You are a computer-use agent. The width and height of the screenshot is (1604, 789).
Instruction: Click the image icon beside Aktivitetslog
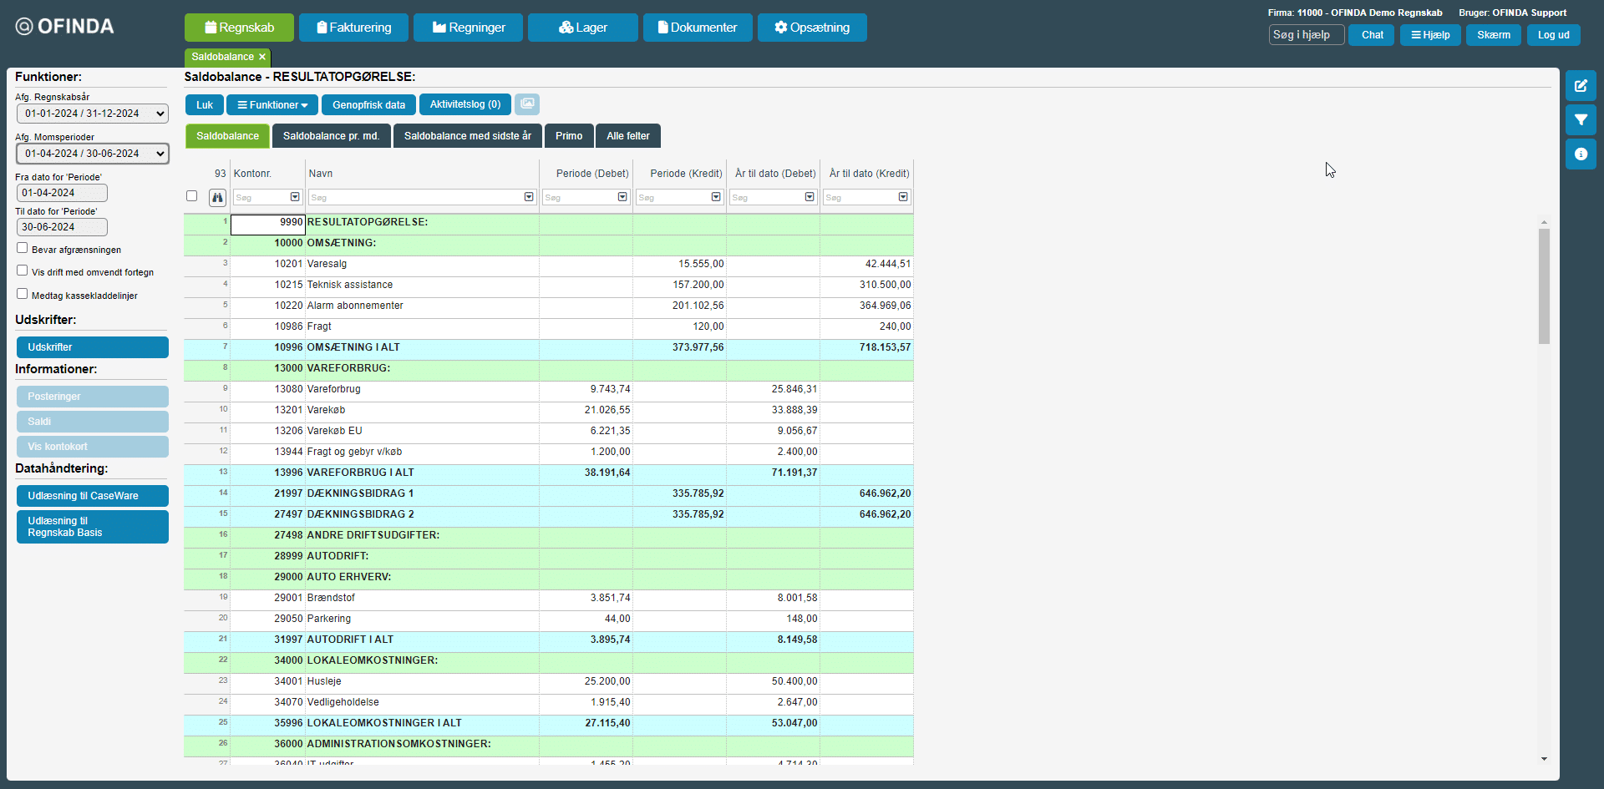(x=527, y=104)
